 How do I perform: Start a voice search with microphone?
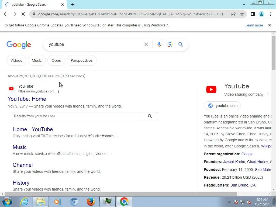(x=159, y=44)
